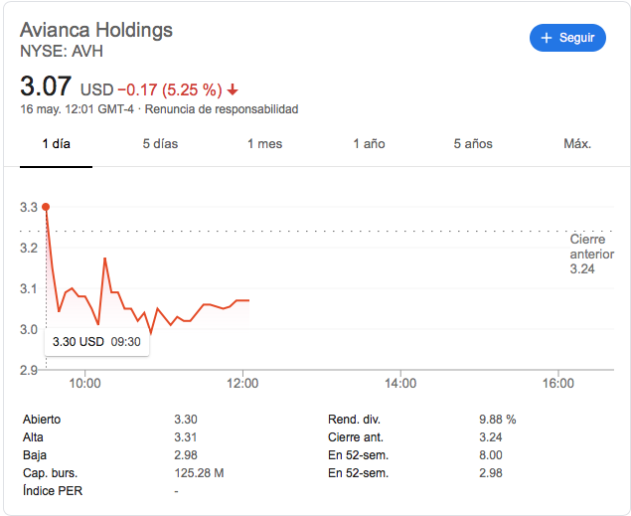Show the Máx. chart range
The height and width of the screenshot is (516, 631).
tap(577, 144)
